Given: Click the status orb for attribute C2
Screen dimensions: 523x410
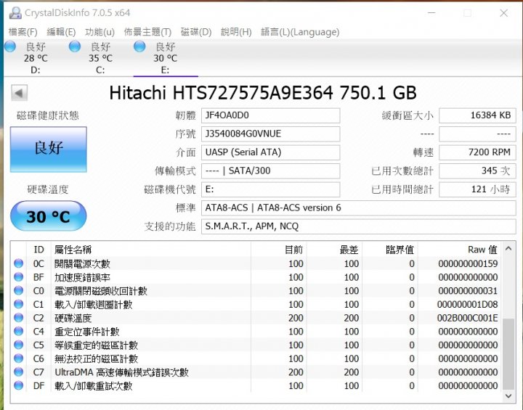Looking at the screenshot, I should (19, 318).
